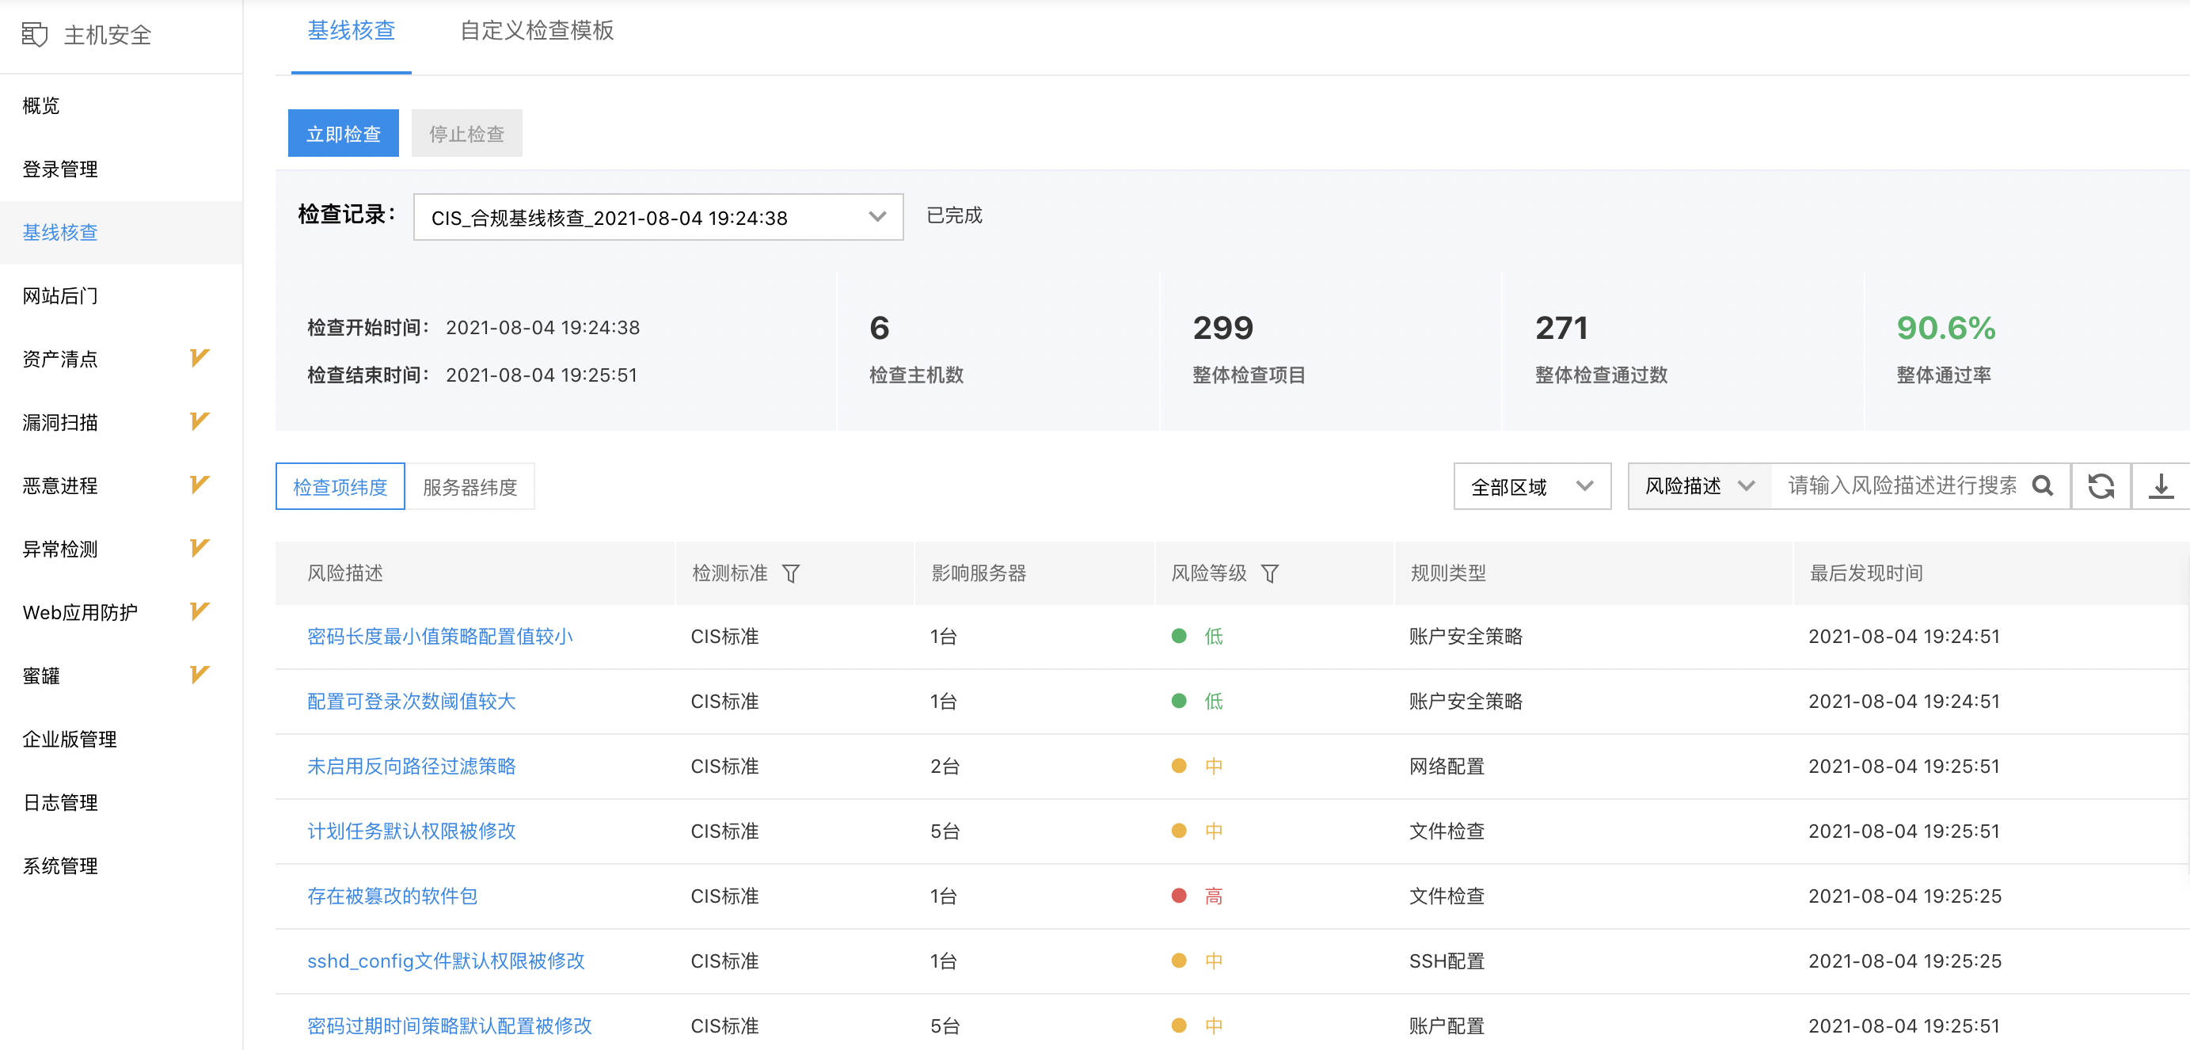Switch to 检查项纬度 view
Image resolution: width=2190 pixels, height=1050 pixels.
[x=340, y=487]
